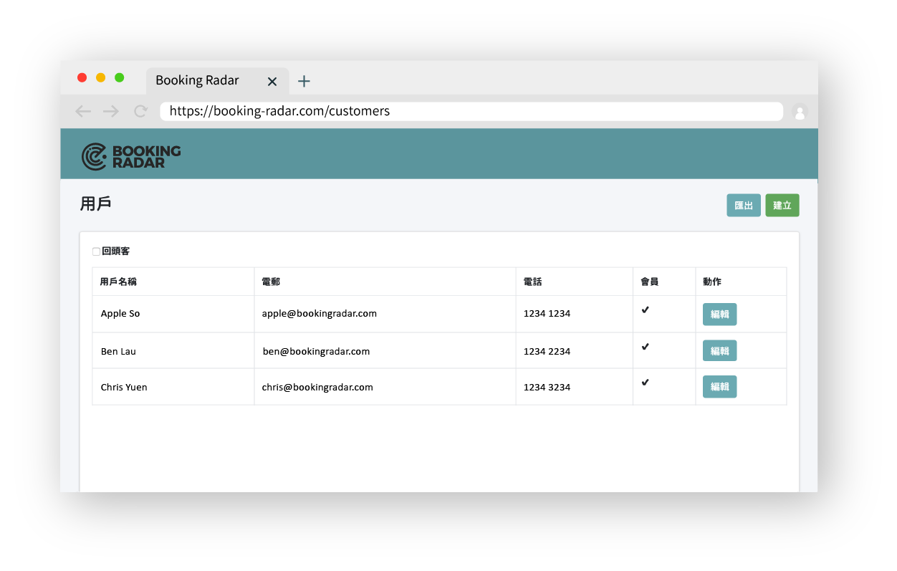Click email ben@bookingradar.com
This screenshot has width=897, height=571.
316,352
